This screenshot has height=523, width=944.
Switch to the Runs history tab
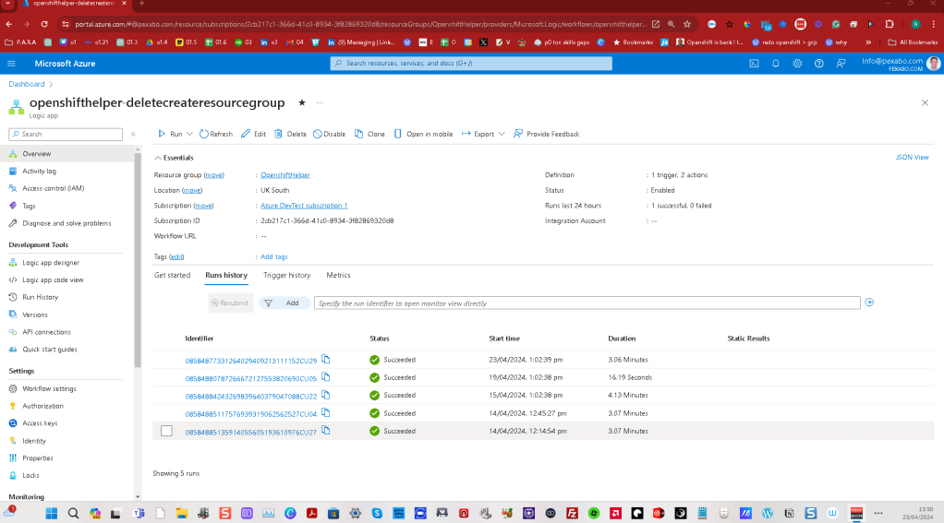coord(226,275)
